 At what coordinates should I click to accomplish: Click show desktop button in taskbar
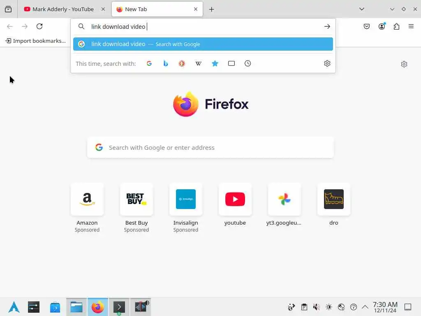(x=408, y=307)
